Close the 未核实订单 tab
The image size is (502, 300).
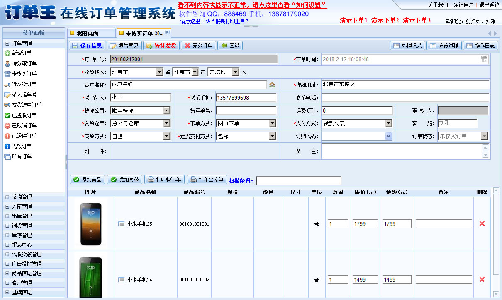167,32
